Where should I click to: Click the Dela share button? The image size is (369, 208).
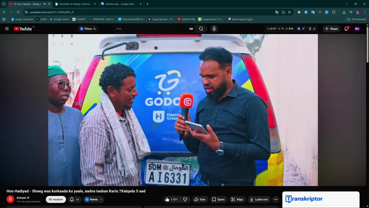tap(200, 199)
